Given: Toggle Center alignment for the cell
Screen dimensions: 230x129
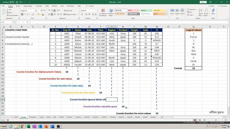Looking at the screenshot, I should click(x=52, y=14).
